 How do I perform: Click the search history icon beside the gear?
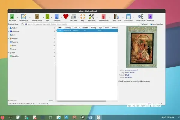(23, 24)
